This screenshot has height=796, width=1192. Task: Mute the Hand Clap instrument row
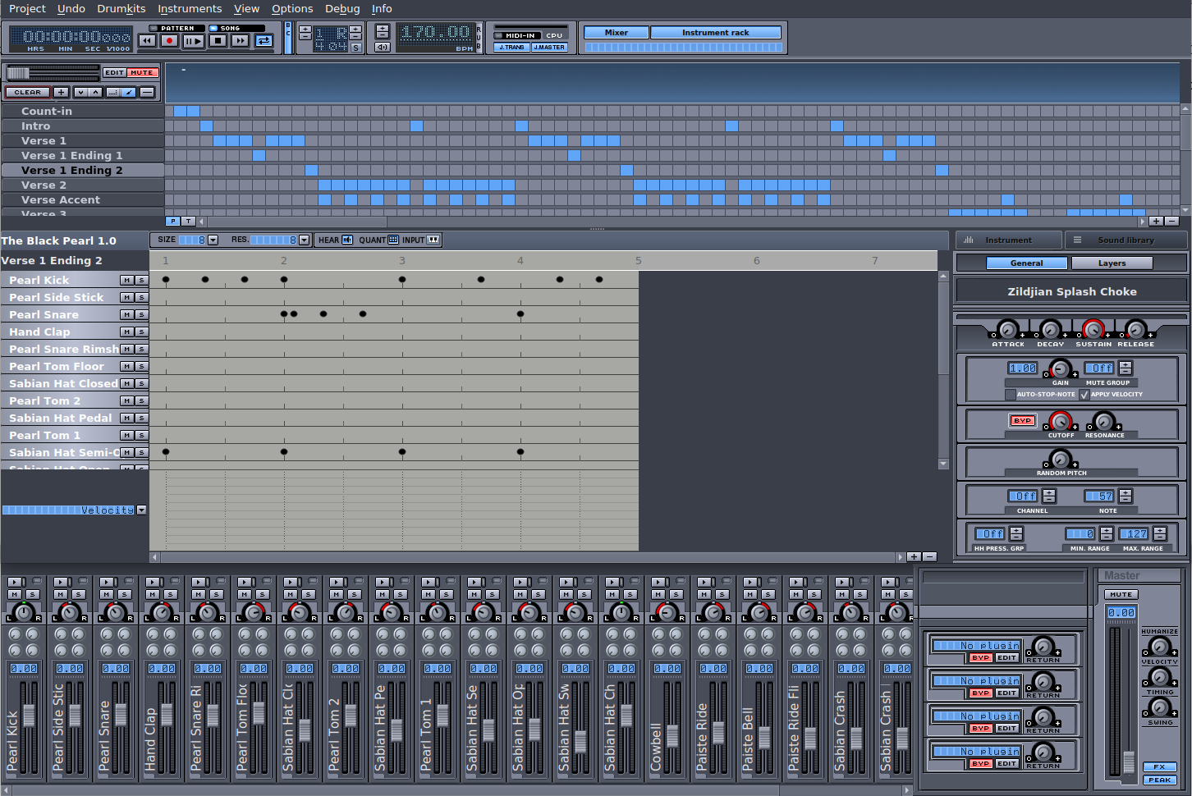pyautogui.click(x=126, y=332)
